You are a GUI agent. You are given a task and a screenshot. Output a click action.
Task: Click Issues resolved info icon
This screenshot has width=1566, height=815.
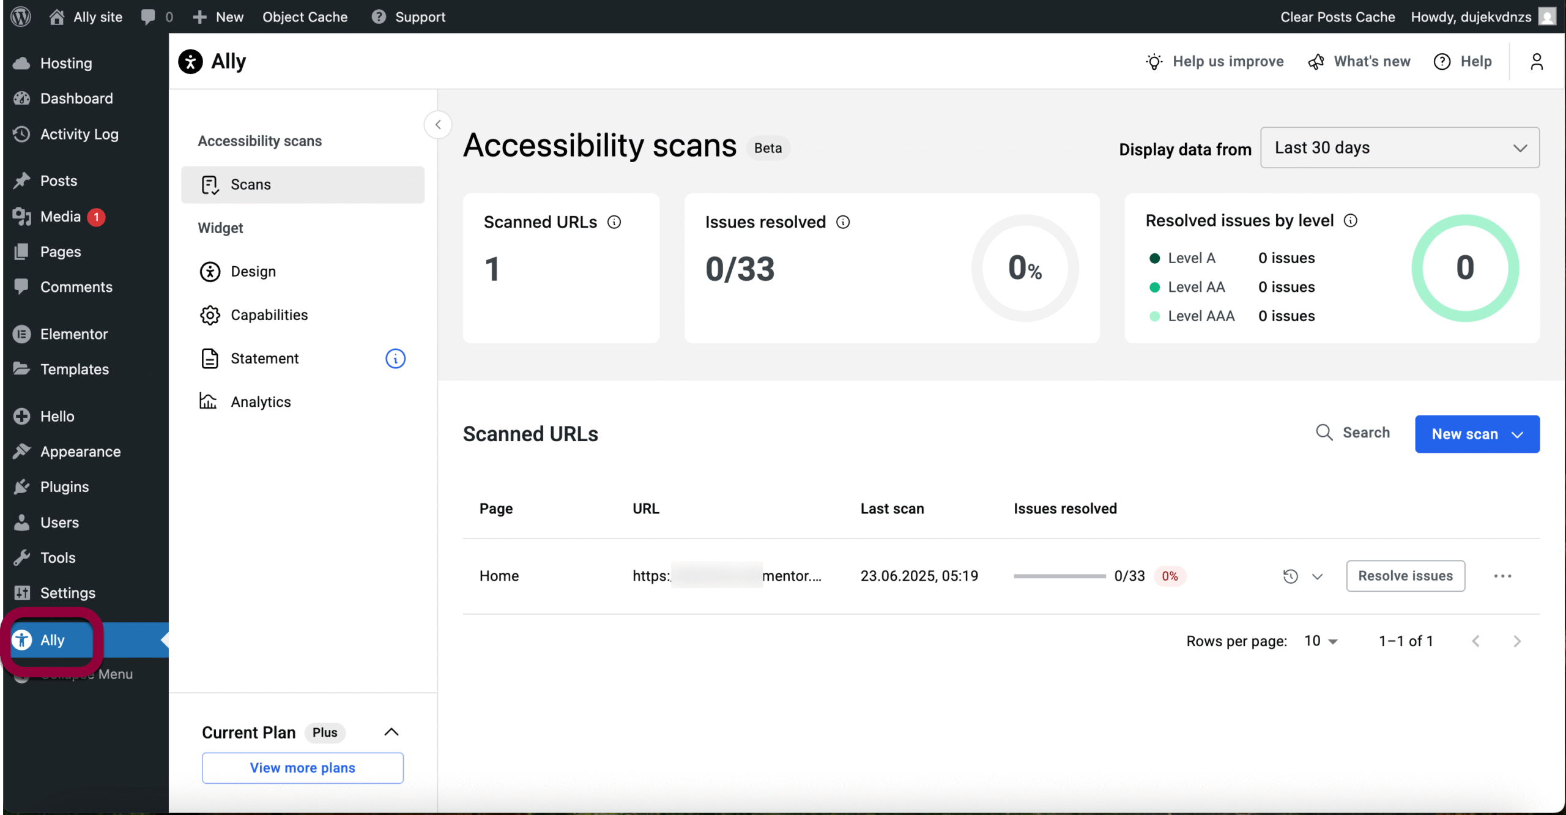pyautogui.click(x=843, y=222)
